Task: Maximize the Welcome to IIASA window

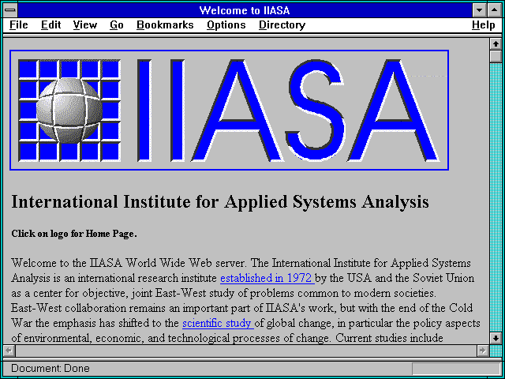Action: pyautogui.click(x=495, y=10)
